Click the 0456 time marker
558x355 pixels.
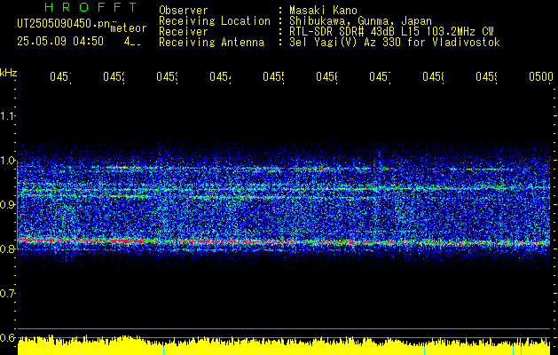click(x=326, y=76)
